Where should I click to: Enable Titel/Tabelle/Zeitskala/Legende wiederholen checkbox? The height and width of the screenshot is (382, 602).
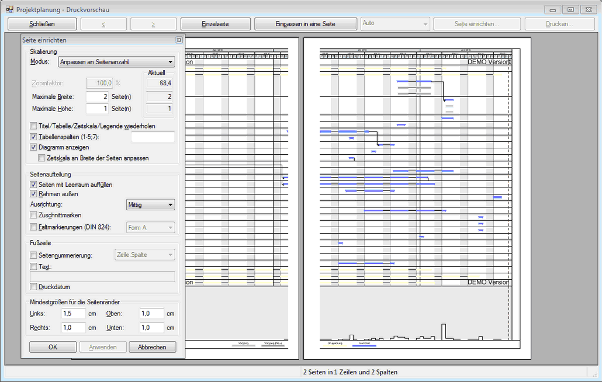coord(33,126)
